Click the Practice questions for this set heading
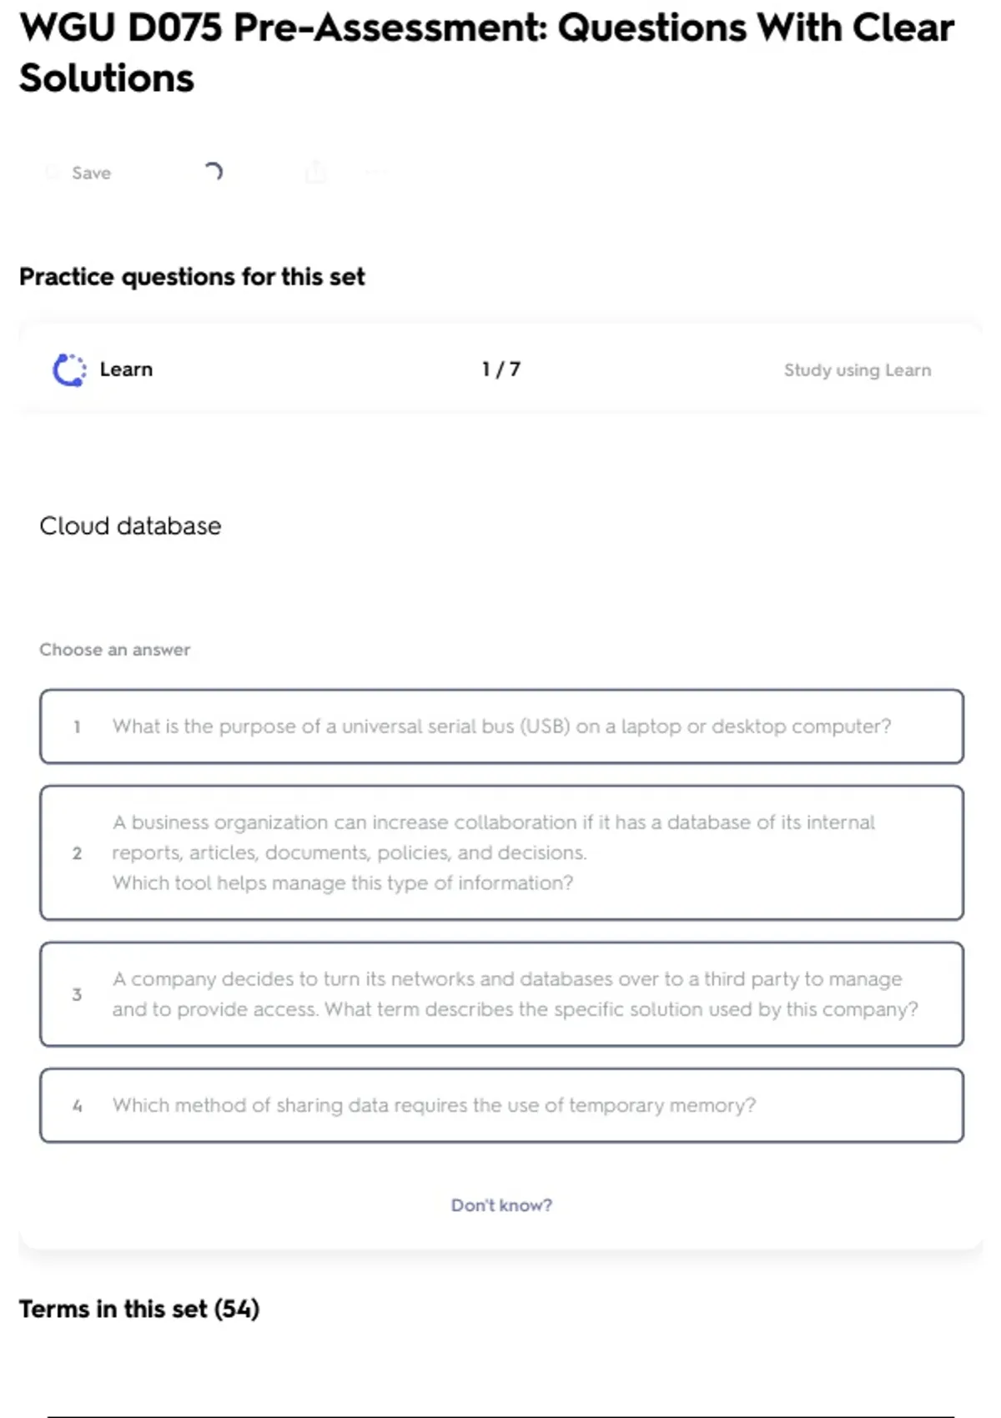This screenshot has height=1418, width=1001. [192, 277]
